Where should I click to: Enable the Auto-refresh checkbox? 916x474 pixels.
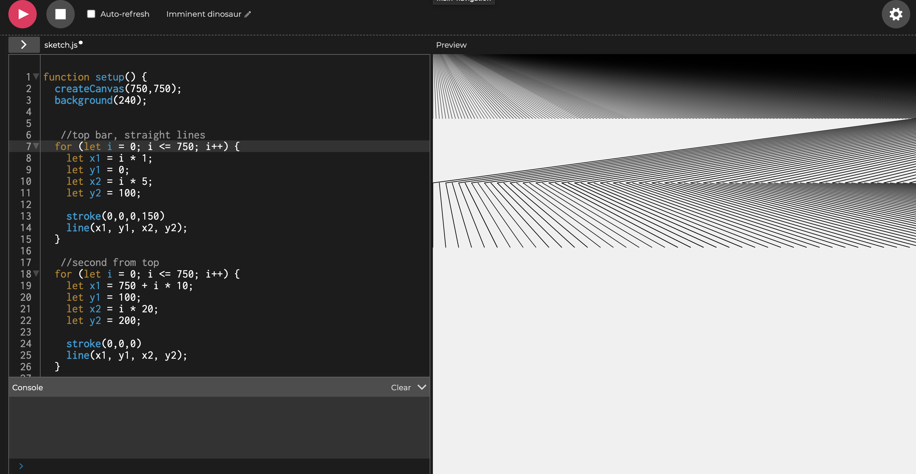pos(91,14)
